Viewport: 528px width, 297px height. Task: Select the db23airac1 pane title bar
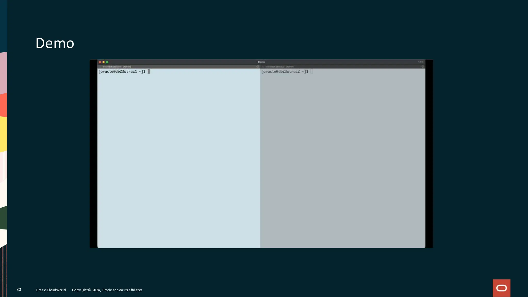117,67
